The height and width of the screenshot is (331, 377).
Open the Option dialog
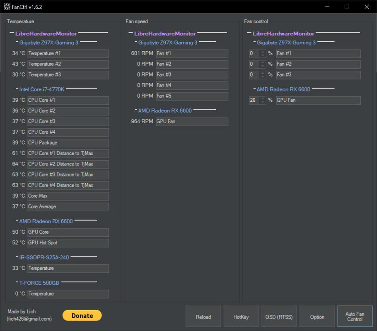pos(317,317)
